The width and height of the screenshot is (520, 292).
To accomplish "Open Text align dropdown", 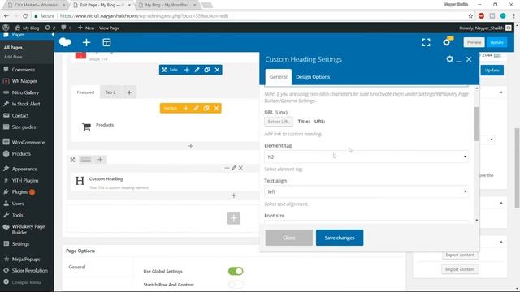I will pos(366,191).
